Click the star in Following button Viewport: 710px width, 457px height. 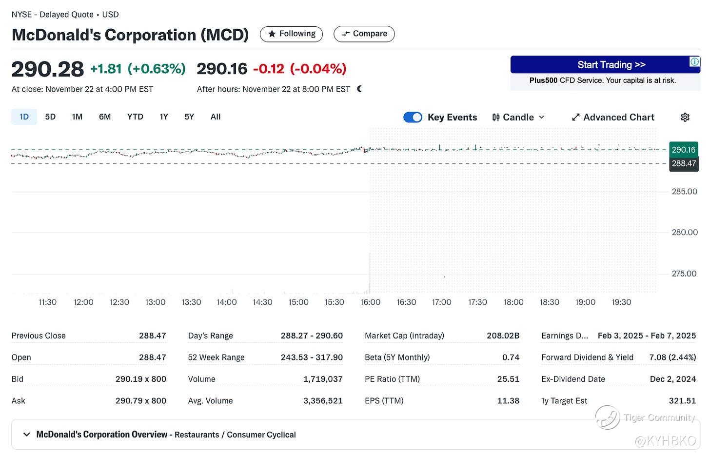click(x=272, y=34)
